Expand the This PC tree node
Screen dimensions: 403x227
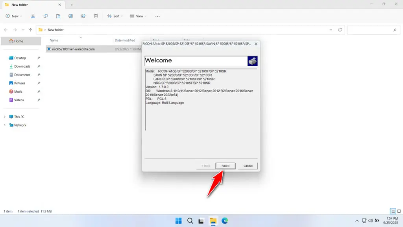[x=5, y=117]
